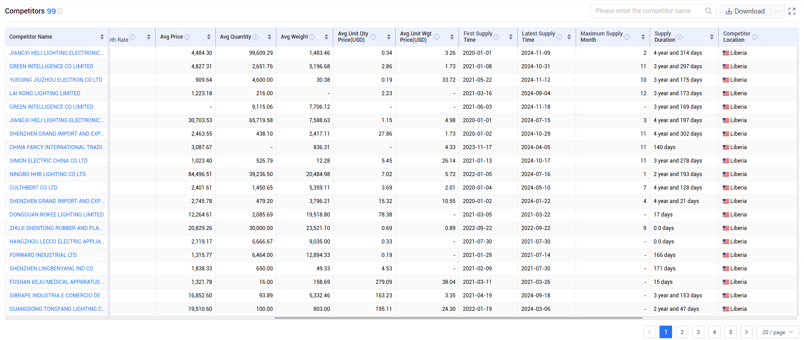Viewport: 804px width, 340px height.
Task: Click Avg.Unit Qty Price value 279.09
Action: (384, 282)
